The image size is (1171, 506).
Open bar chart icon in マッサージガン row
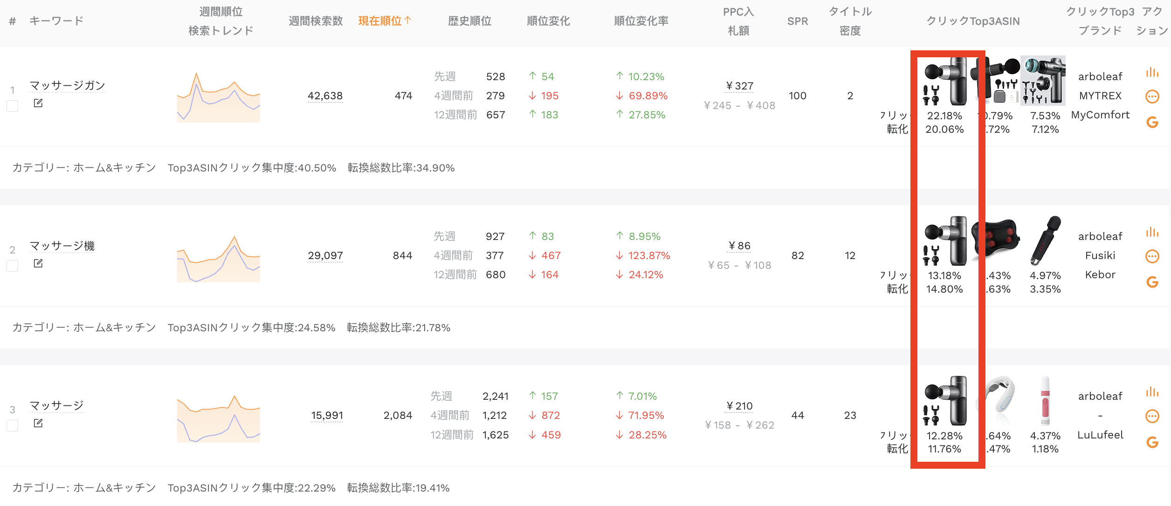pos(1152,72)
